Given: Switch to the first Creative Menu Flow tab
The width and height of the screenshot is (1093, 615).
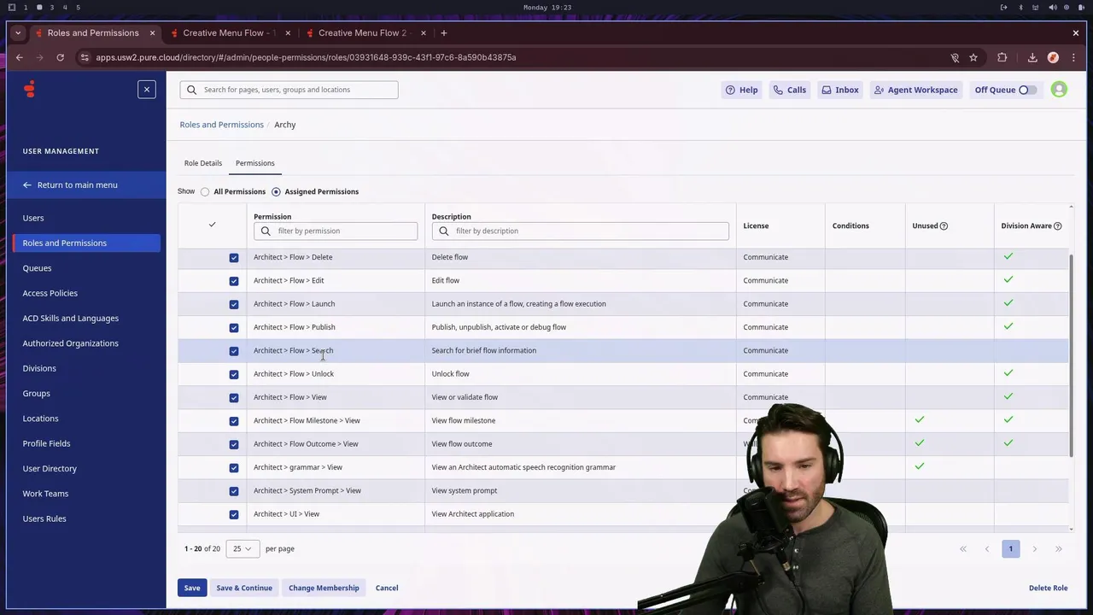Looking at the screenshot, I should [229, 32].
